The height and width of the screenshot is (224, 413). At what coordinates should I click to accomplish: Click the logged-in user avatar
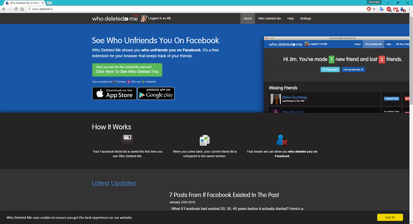144,18
